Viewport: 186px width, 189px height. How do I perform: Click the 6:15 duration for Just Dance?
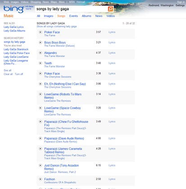coord(98,165)
